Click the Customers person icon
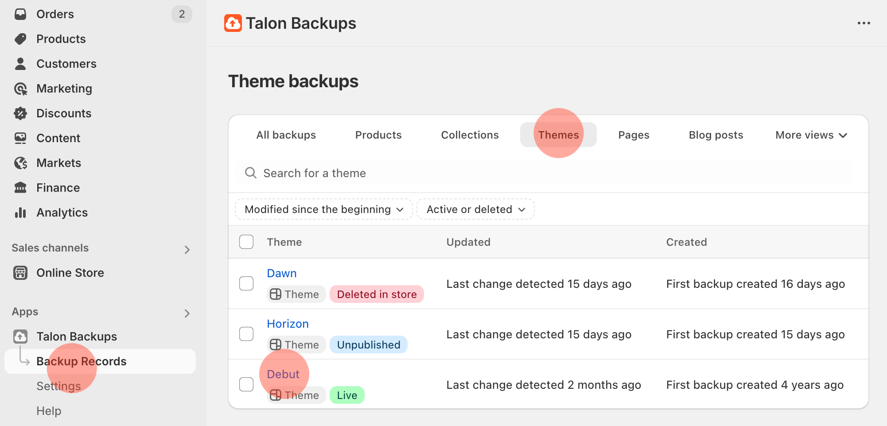Image resolution: width=887 pixels, height=426 pixels. (20, 64)
